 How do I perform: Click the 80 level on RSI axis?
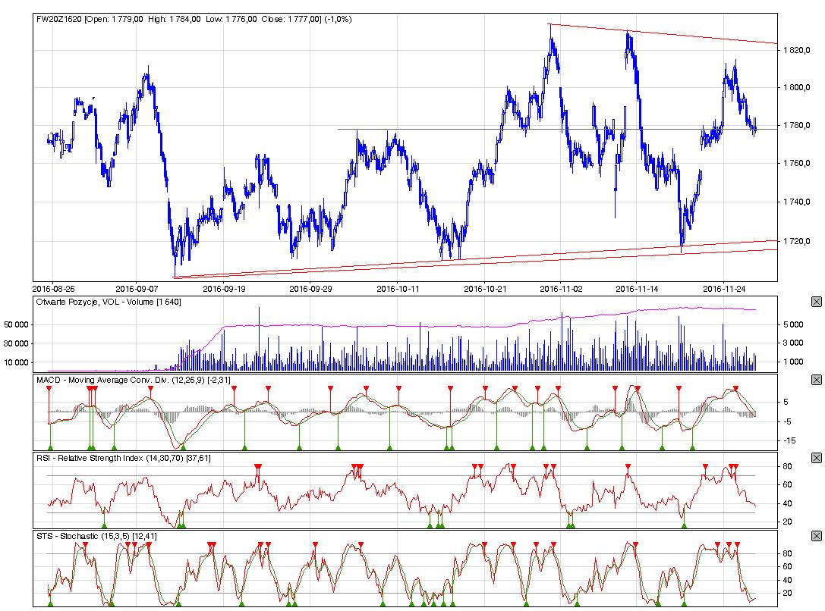click(788, 466)
